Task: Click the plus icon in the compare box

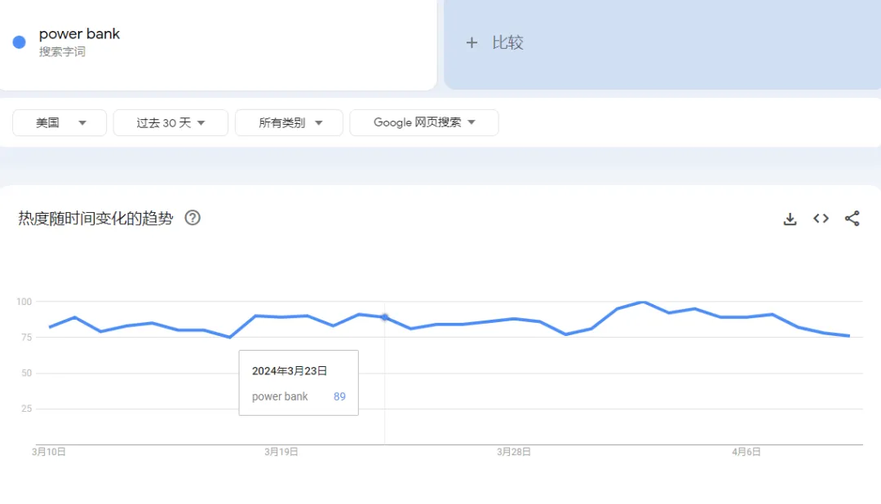Action: coord(471,42)
